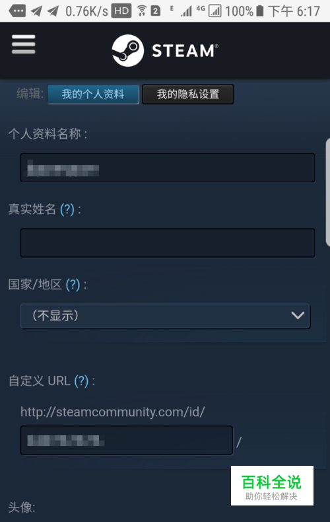Open help tooltip beside 国家/地区
Image resolution: width=330 pixels, height=522 pixels.
[73, 285]
